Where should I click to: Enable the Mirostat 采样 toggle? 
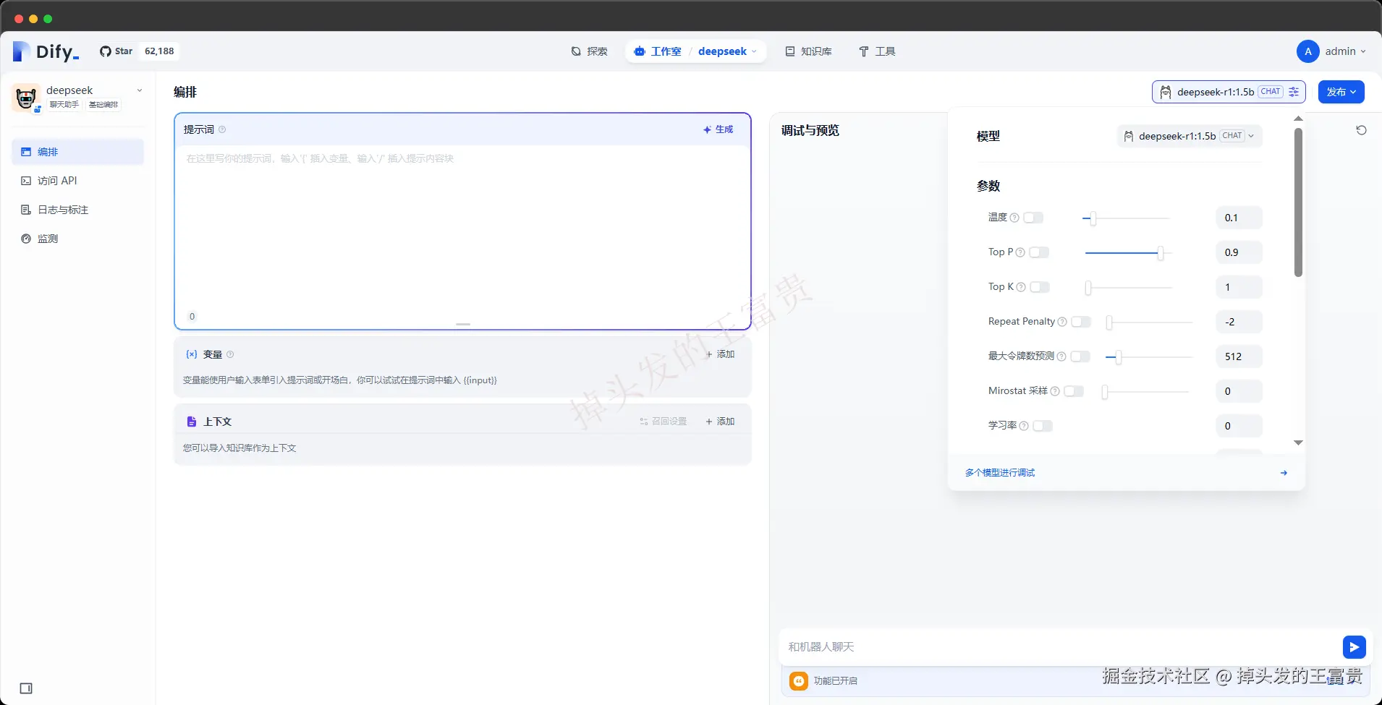coord(1074,391)
